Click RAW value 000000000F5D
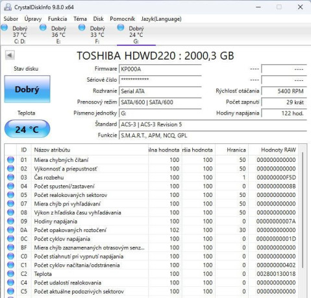 276,178
